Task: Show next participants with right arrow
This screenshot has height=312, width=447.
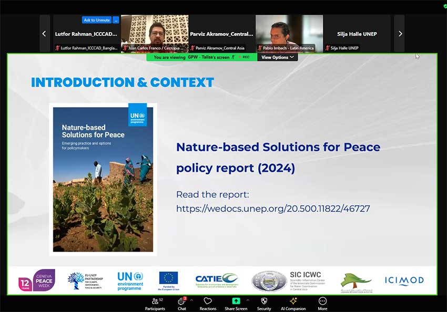Action: [x=400, y=34]
